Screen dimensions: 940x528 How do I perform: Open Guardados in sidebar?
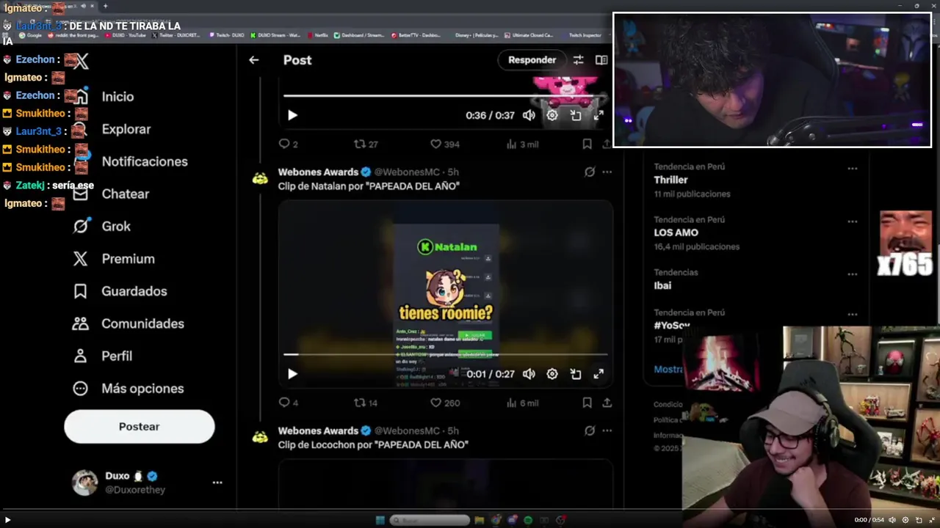click(120, 291)
